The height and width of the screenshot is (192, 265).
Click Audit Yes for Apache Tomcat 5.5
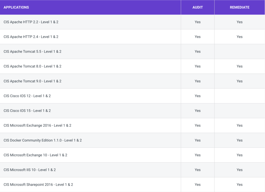coord(197,52)
